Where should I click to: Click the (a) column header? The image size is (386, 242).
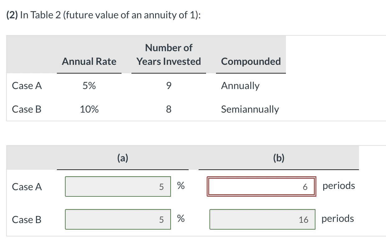123,158
